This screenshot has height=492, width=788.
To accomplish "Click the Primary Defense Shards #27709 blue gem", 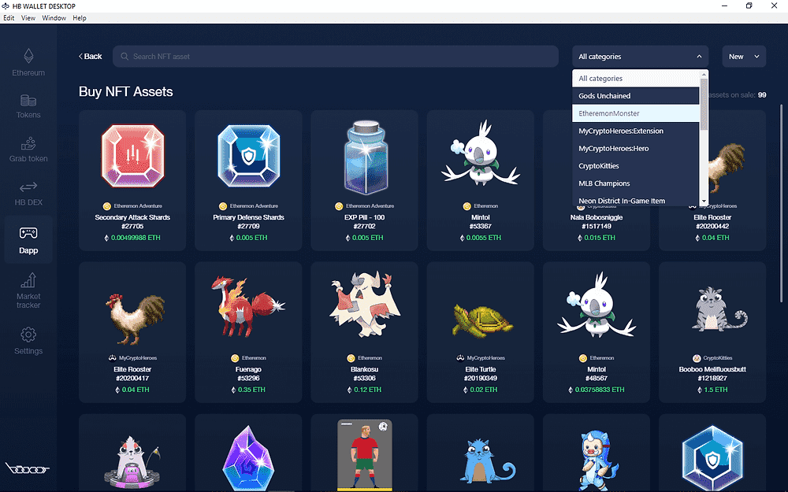I will (249, 156).
